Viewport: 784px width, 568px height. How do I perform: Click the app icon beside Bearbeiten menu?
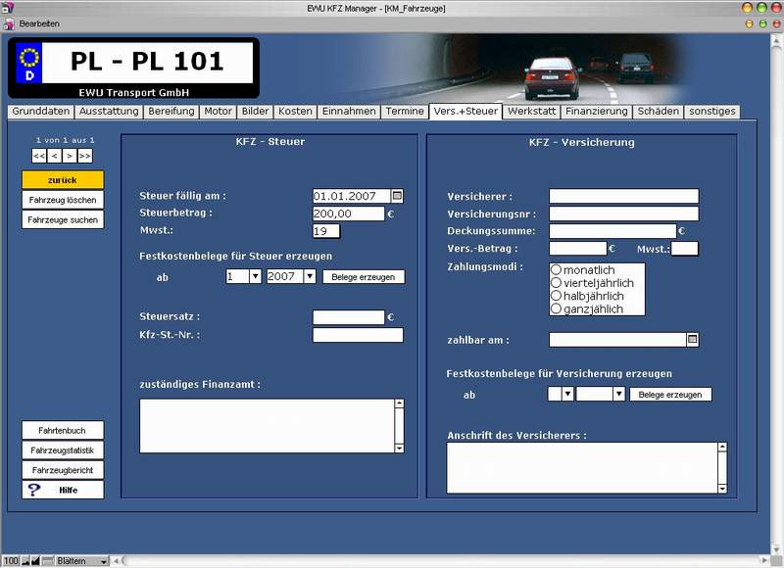click(x=9, y=24)
